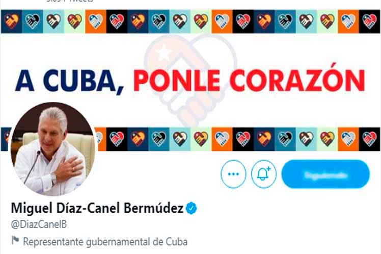This screenshot has height=254, width=381.
Task: Select the @DiazCanelB handle text
Action: point(39,224)
